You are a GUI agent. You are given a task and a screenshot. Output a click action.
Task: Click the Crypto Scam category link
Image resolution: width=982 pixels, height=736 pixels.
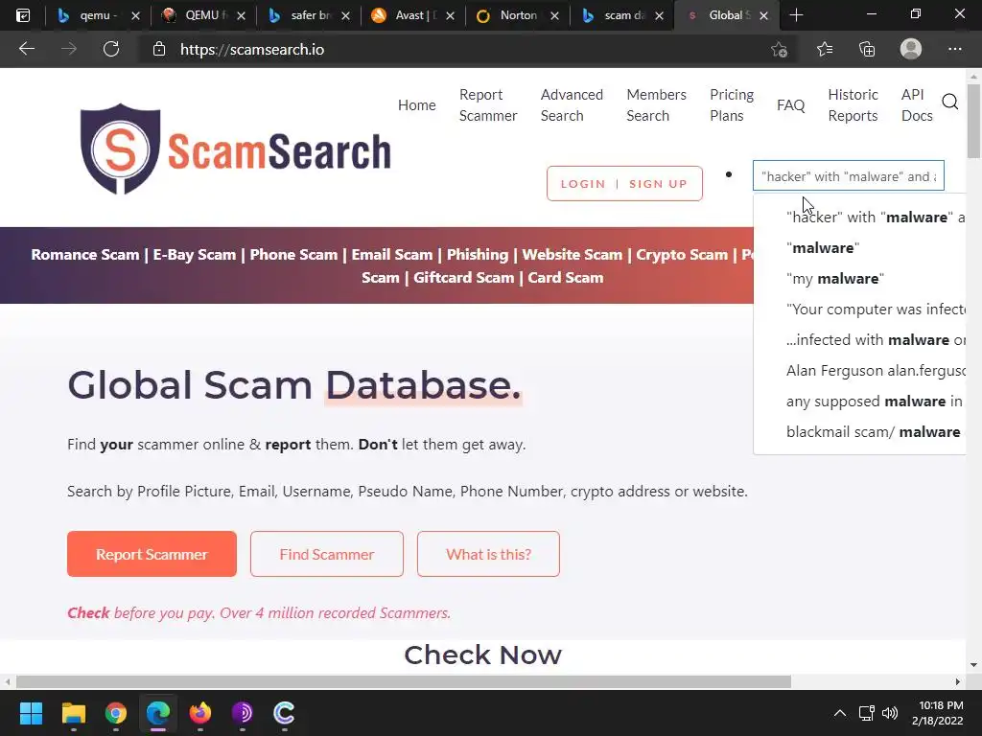click(682, 255)
